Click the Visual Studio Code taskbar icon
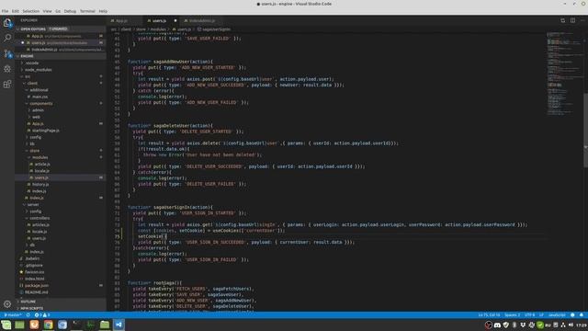The width and height of the screenshot is (588, 331). tap(119, 325)
